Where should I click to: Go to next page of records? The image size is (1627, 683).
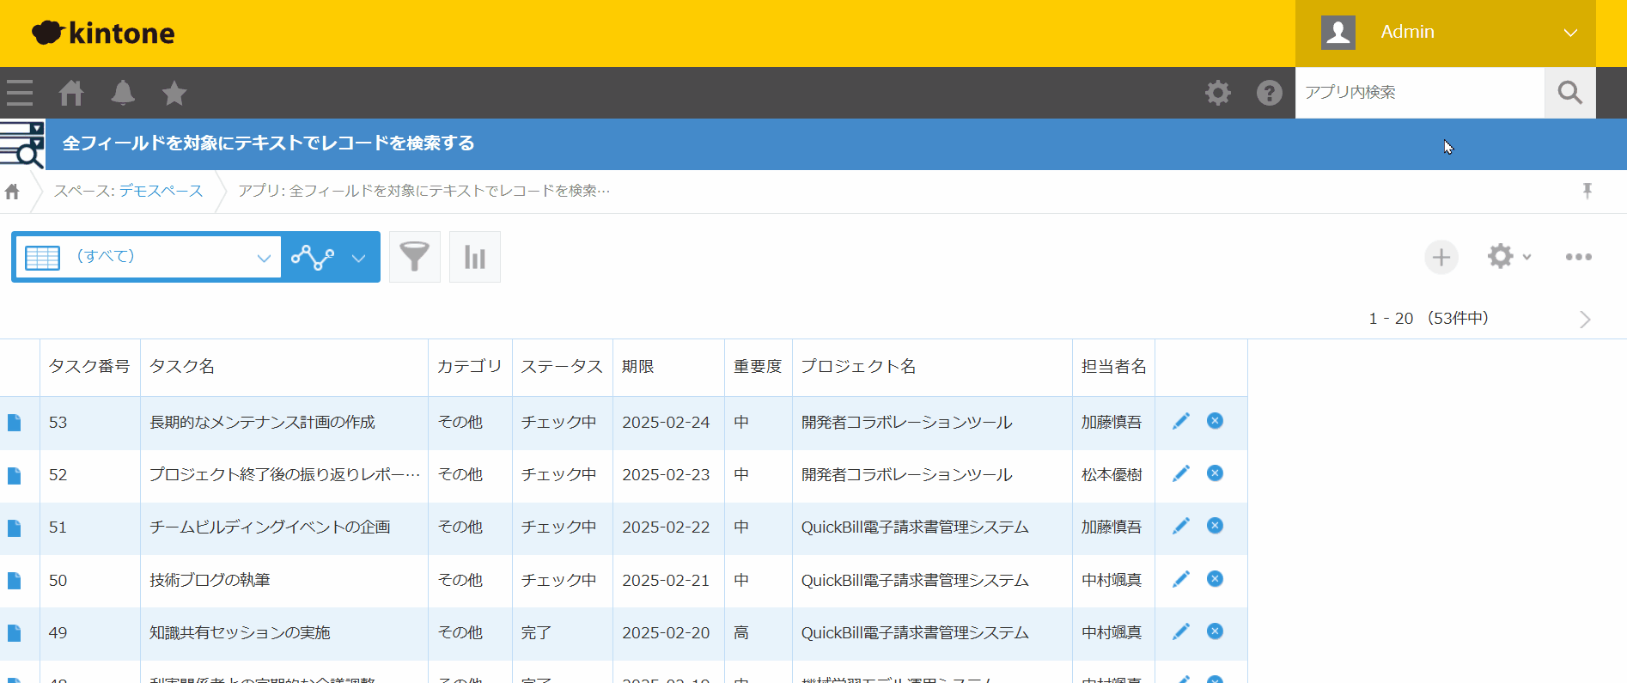pos(1585,320)
